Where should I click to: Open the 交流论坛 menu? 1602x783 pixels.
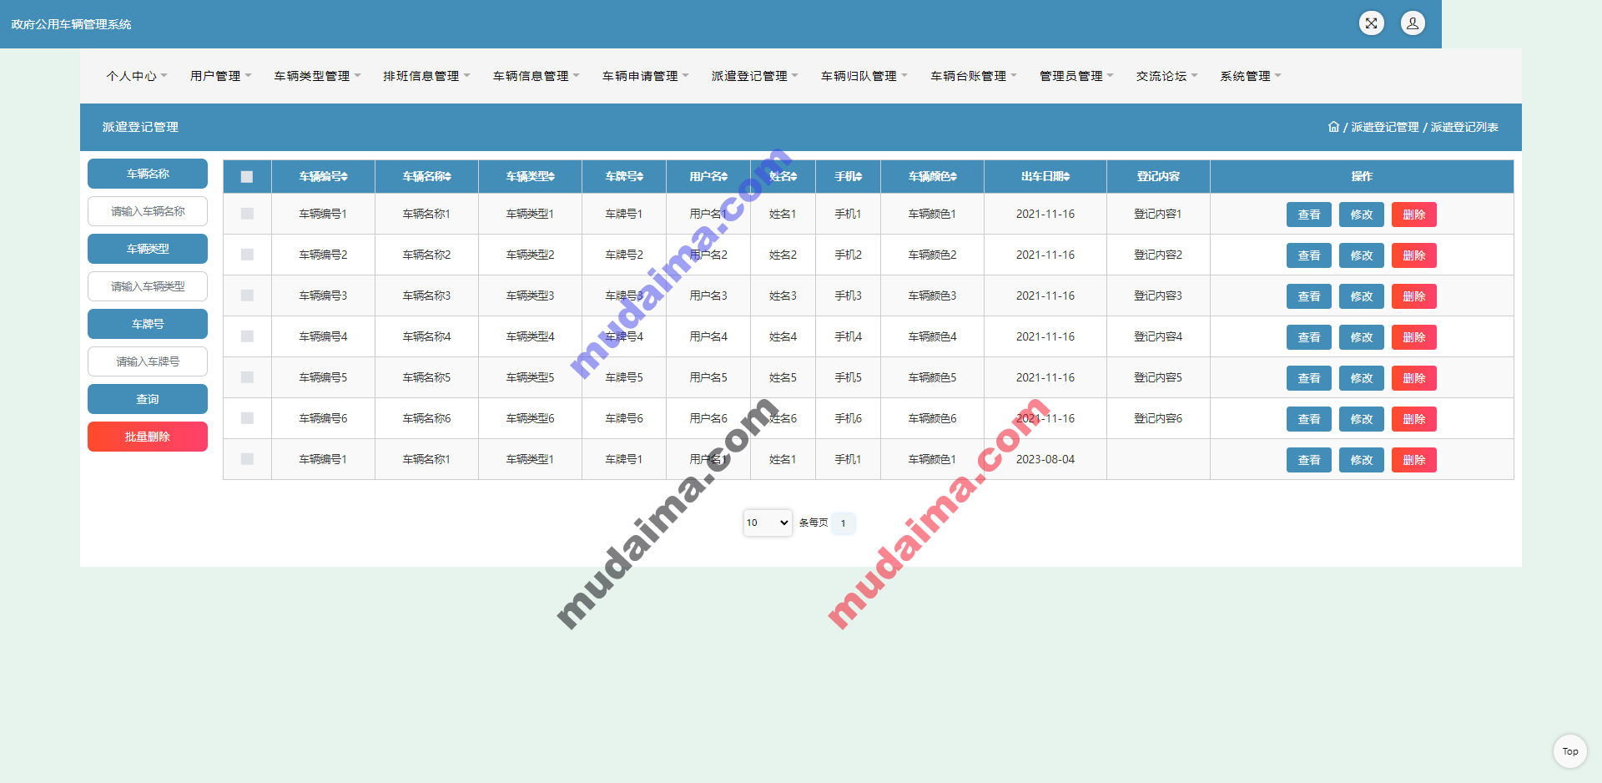(x=1166, y=76)
